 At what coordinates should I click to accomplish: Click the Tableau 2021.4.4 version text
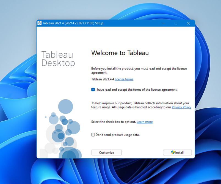(102, 79)
